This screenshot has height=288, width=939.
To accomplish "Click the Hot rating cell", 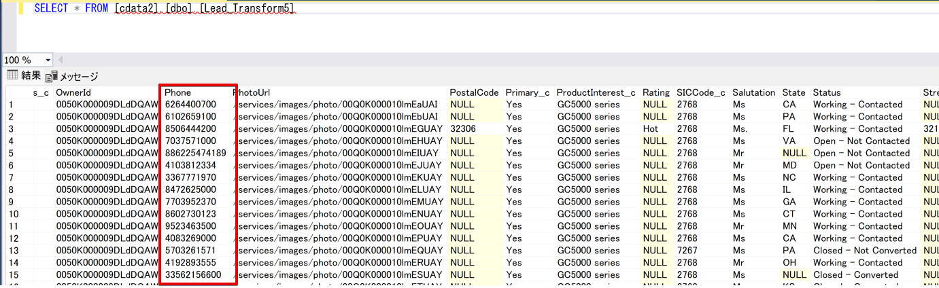I will pyautogui.click(x=651, y=129).
